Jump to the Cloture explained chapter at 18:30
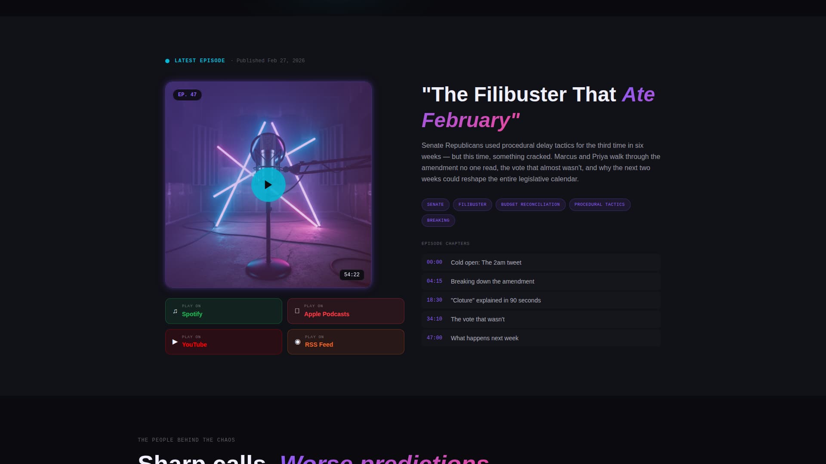 (x=541, y=300)
